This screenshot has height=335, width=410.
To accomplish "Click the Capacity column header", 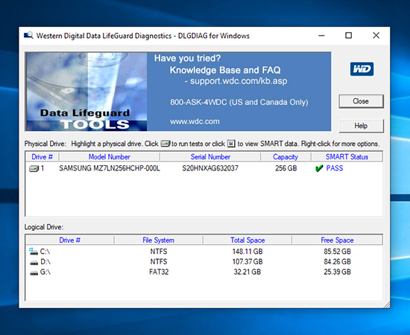I will click(286, 156).
